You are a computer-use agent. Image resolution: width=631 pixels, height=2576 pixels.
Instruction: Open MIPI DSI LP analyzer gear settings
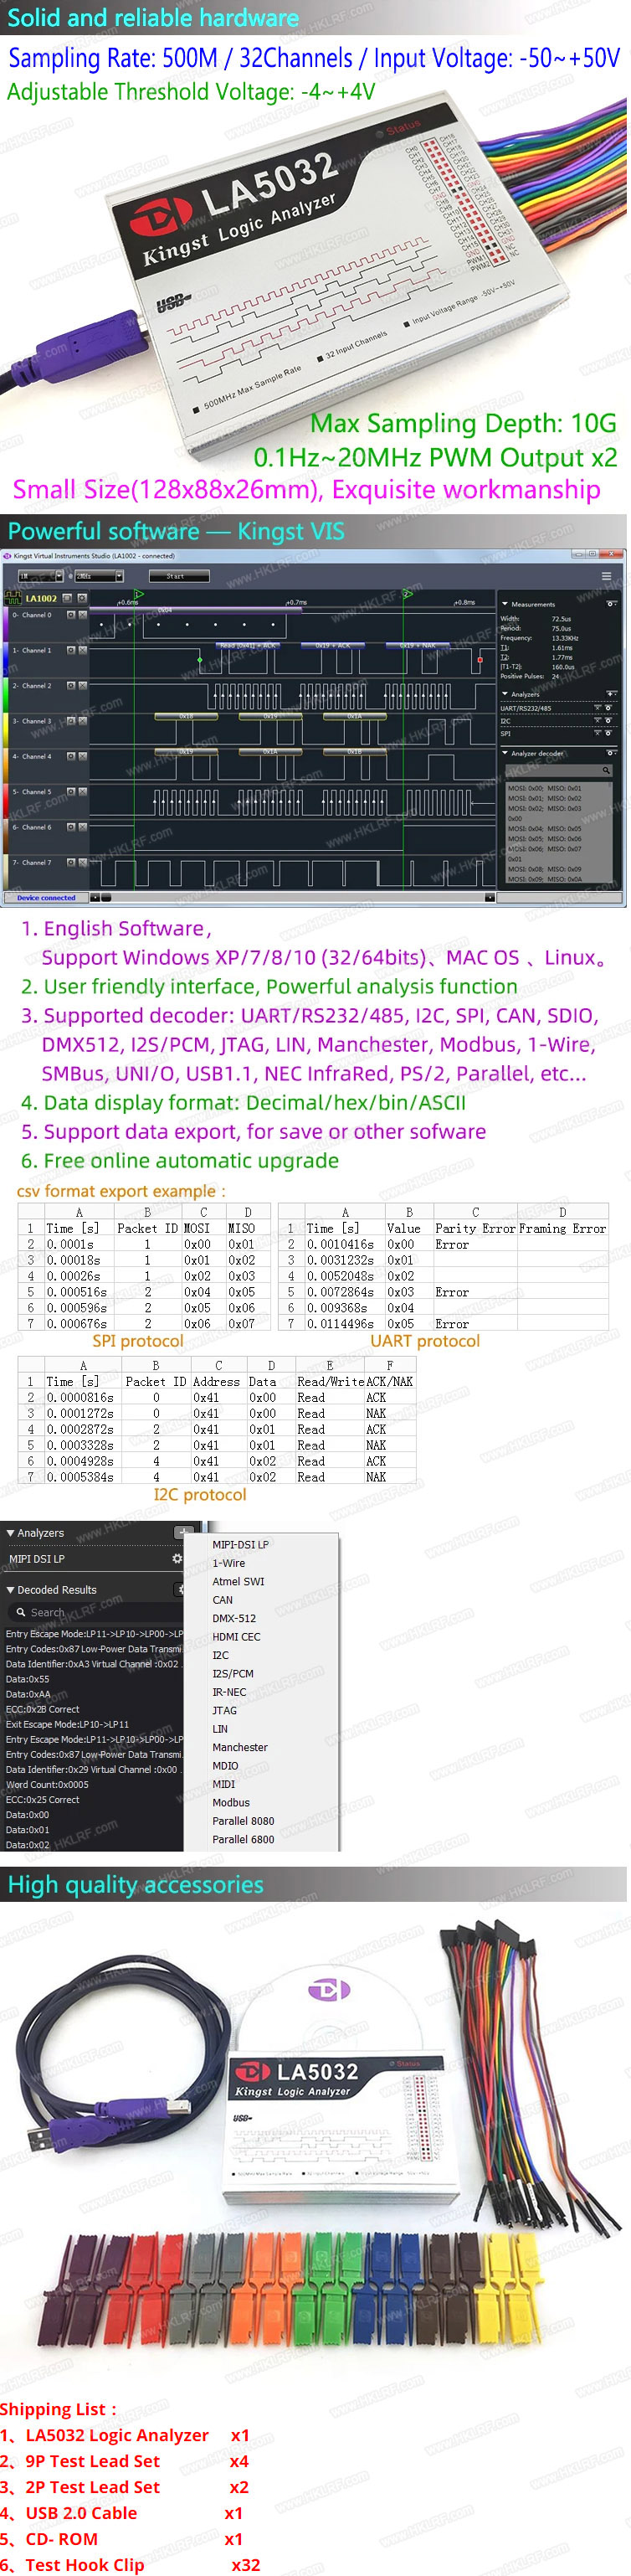click(177, 1558)
